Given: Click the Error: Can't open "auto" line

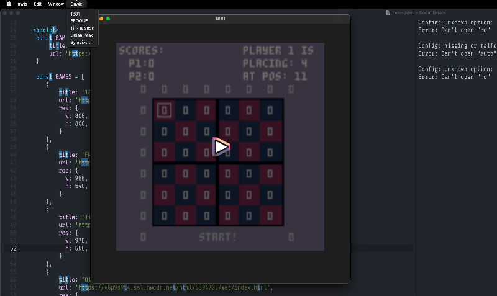Looking at the screenshot, I should (457, 53).
